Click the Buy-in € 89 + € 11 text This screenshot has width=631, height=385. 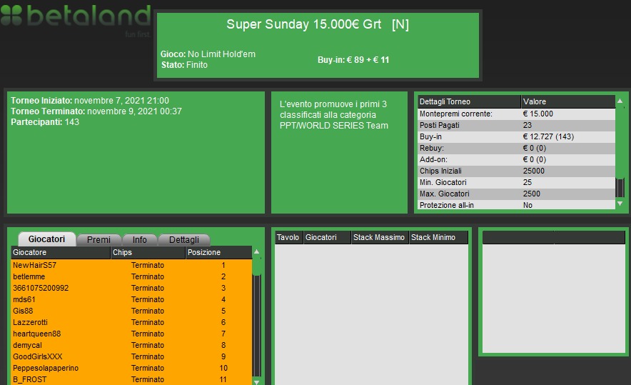pyautogui.click(x=353, y=60)
